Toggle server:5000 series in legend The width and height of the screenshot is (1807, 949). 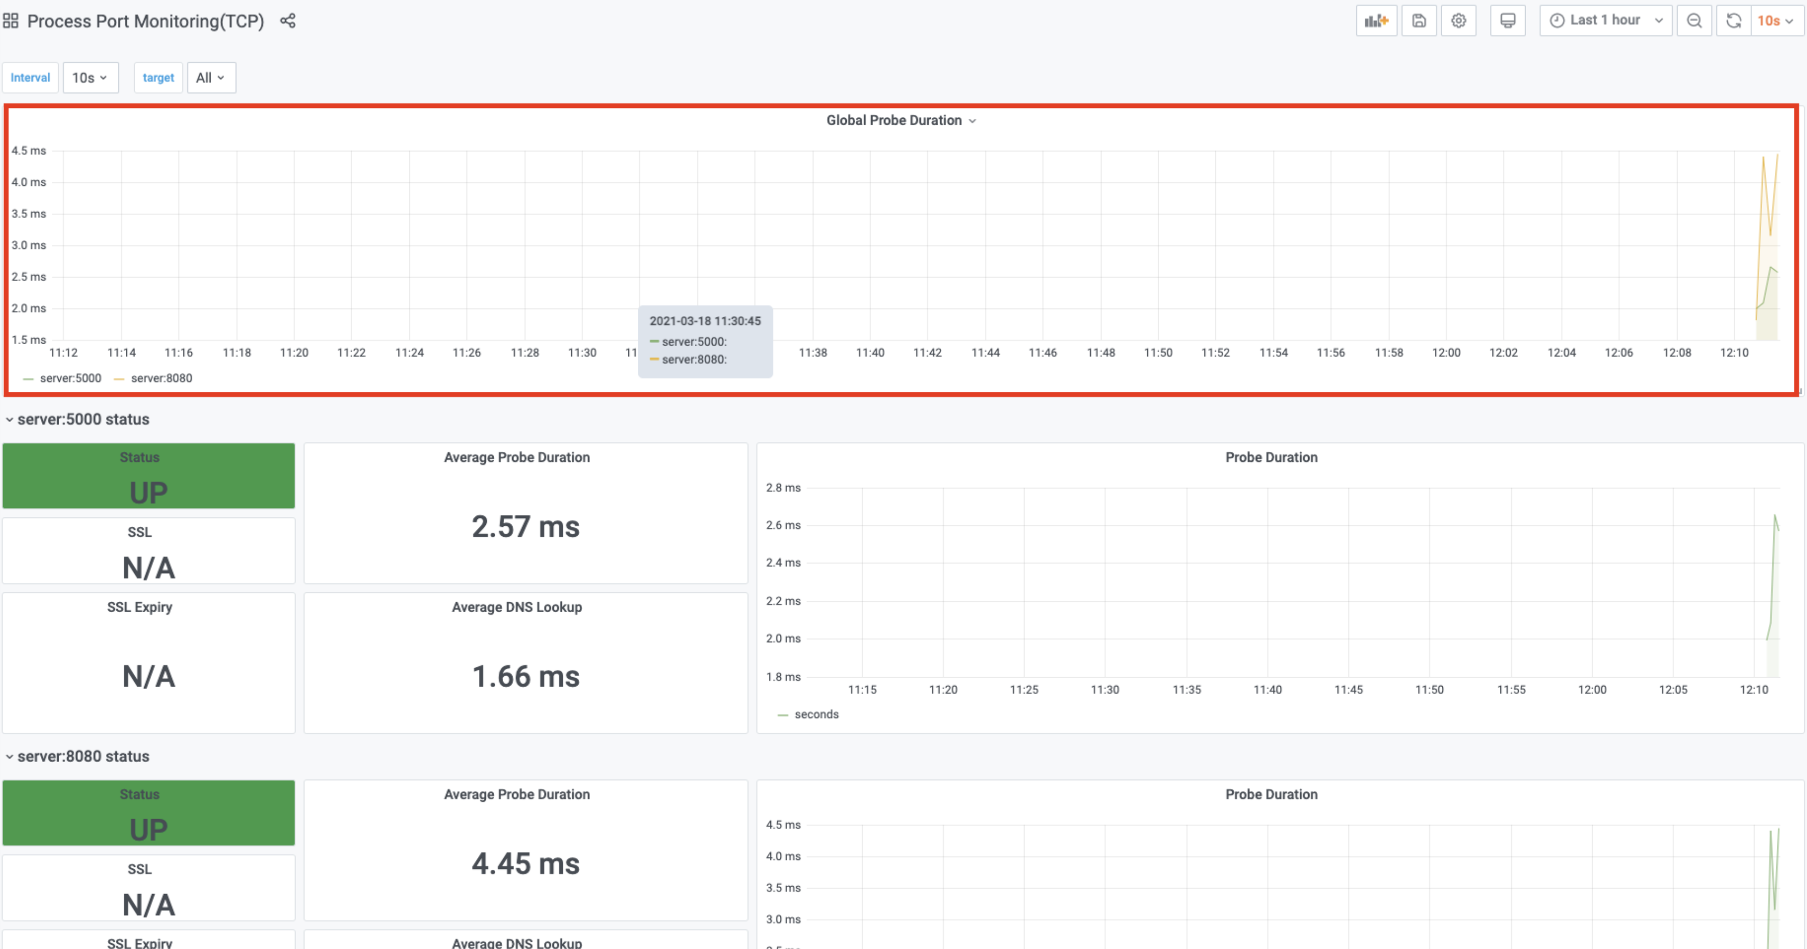70,379
